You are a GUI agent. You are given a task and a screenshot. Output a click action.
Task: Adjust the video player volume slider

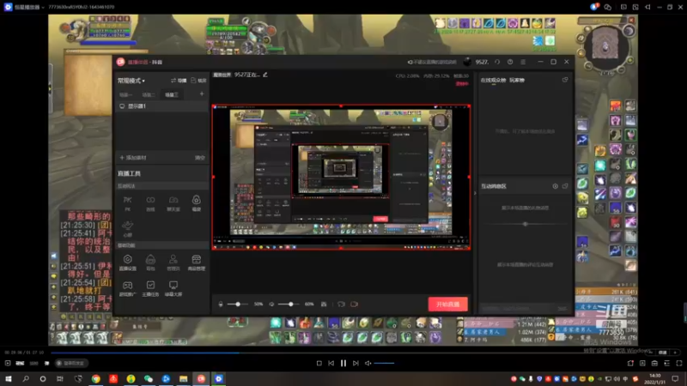[x=384, y=363]
